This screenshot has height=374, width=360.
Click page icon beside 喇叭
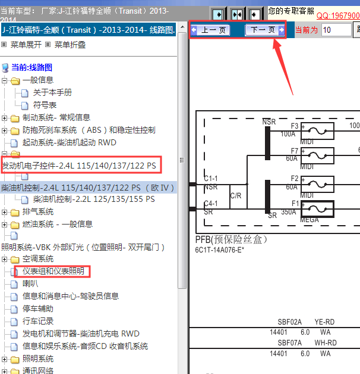pyautogui.click(x=14, y=284)
